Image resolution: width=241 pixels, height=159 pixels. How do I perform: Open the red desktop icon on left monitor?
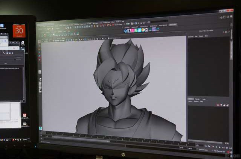pos(24,115)
